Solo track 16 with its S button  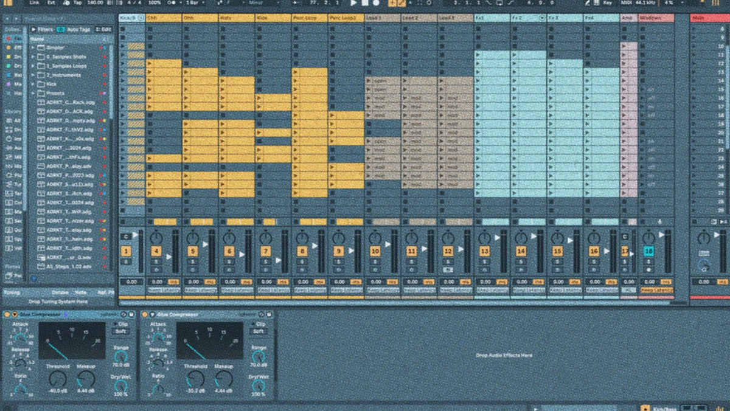[x=594, y=261]
